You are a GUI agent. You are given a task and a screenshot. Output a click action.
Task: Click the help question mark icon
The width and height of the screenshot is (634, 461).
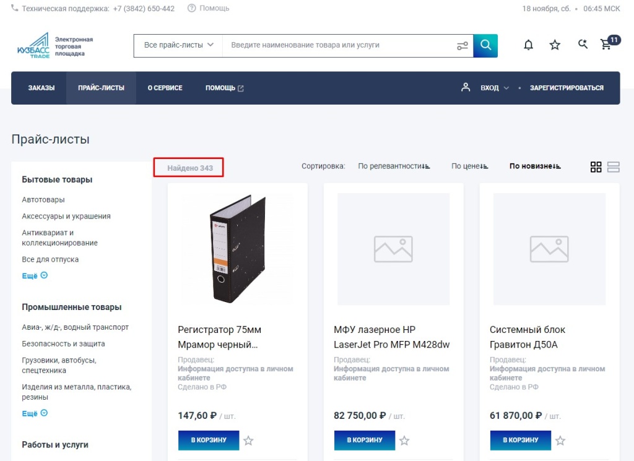[x=192, y=8]
